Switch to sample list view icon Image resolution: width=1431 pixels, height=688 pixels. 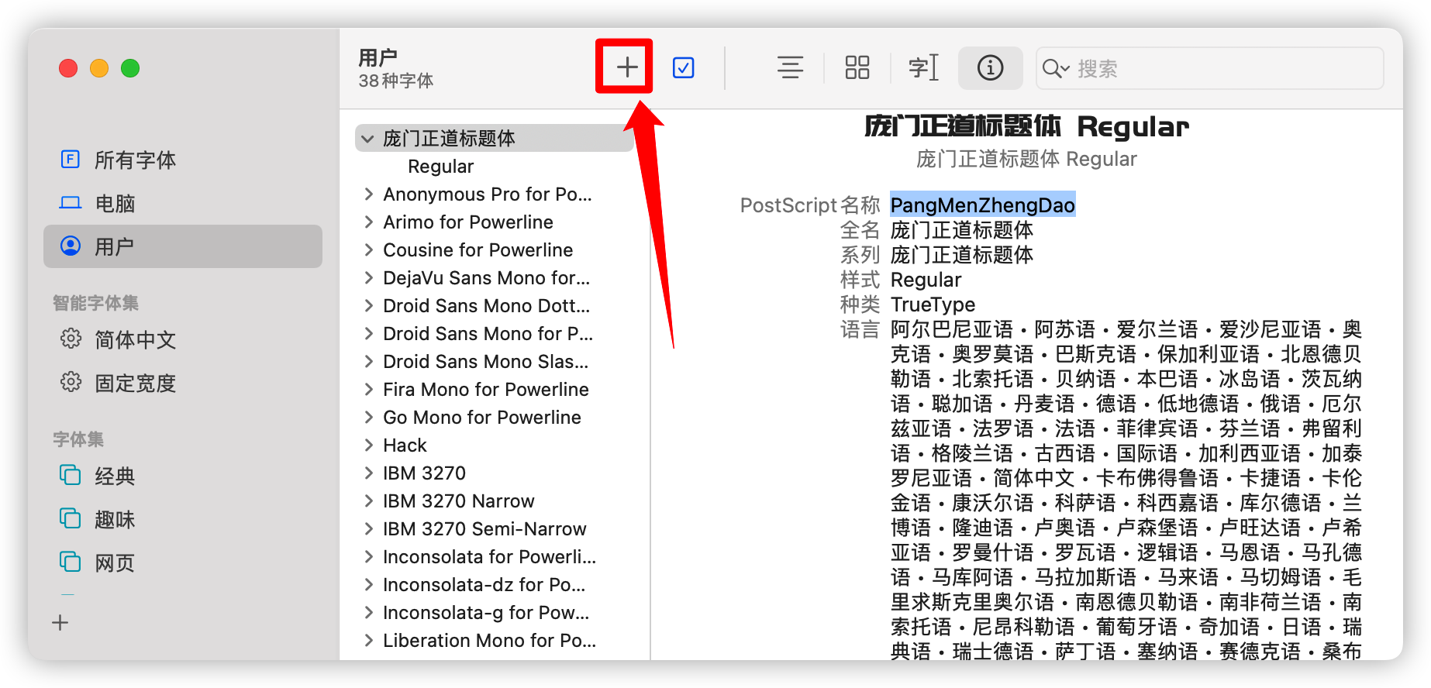pyautogui.click(x=790, y=68)
